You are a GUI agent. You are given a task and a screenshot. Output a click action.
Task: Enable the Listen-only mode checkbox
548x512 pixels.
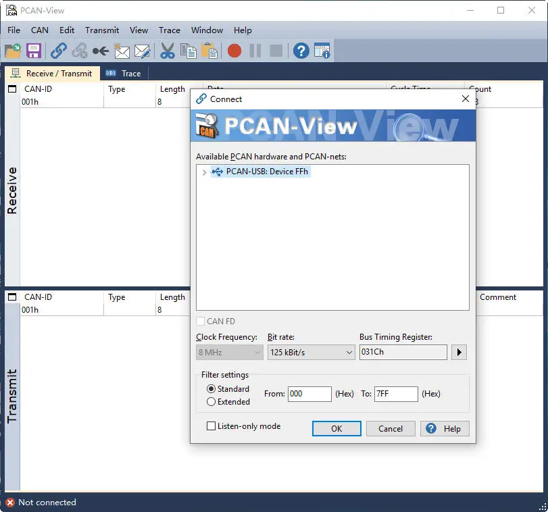point(211,426)
